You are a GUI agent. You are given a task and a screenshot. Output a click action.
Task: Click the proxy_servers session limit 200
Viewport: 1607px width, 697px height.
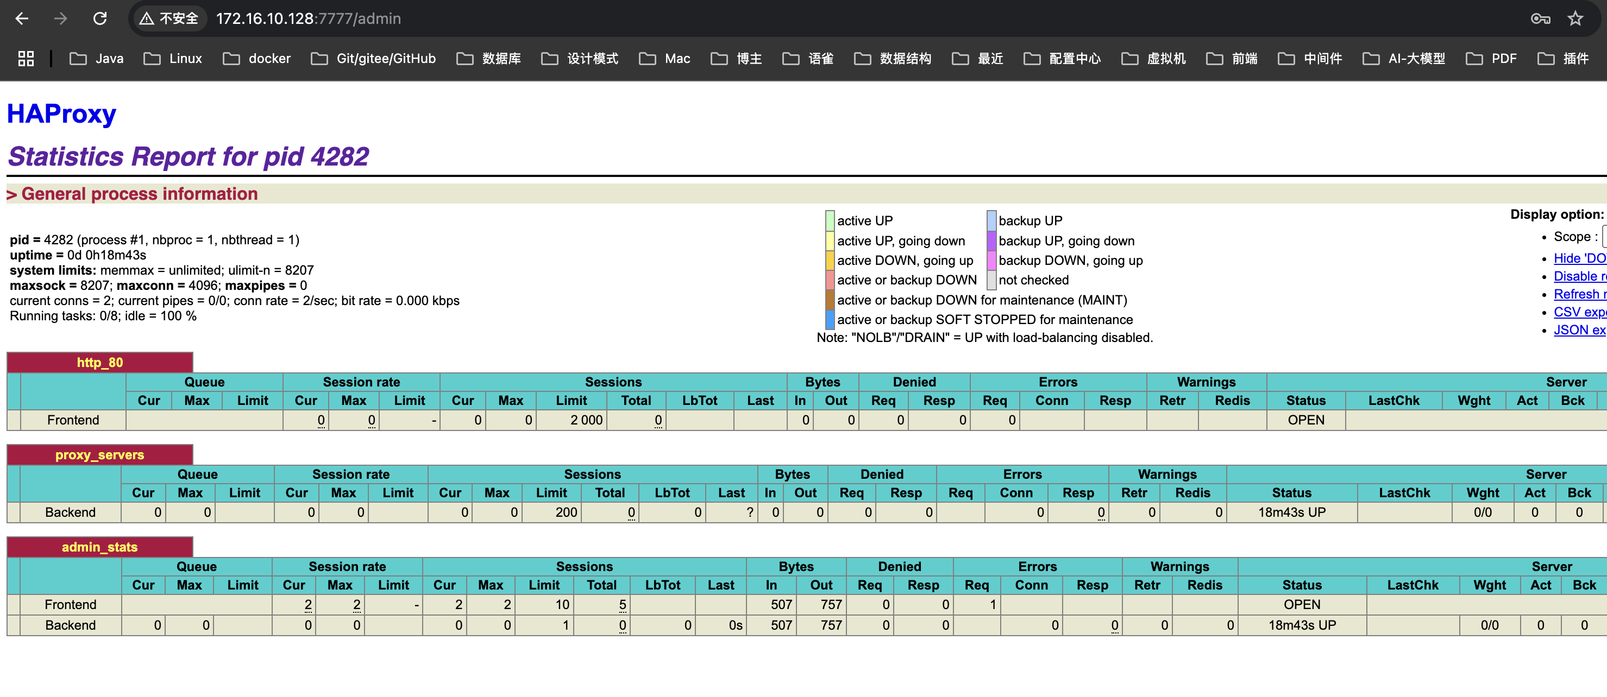pyautogui.click(x=567, y=512)
